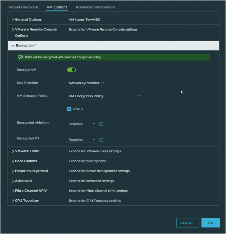
Task: Click 'Expand for VMware Remote Console settings' text
Action: tap(103, 30)
